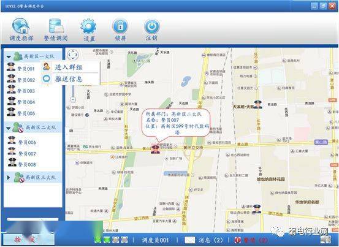
Task: Click the map pan navigation control
Action: (x=73, y=55)
